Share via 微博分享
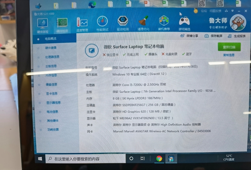 pyautogui.click(x=189, y=36)
